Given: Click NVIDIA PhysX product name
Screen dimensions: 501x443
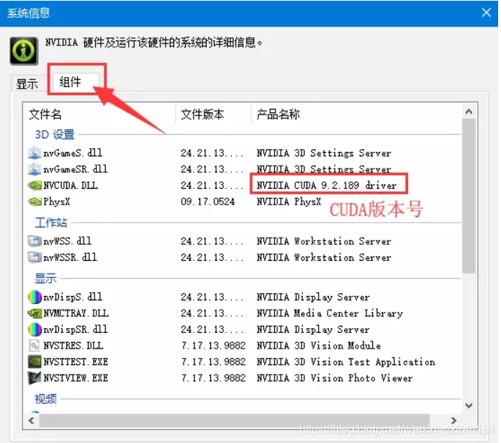Looking at the screenshot, I should click(x=289, y=202).
